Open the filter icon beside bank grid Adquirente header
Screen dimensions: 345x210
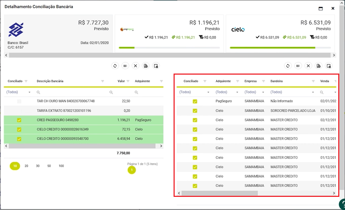(x=161, y=81)
